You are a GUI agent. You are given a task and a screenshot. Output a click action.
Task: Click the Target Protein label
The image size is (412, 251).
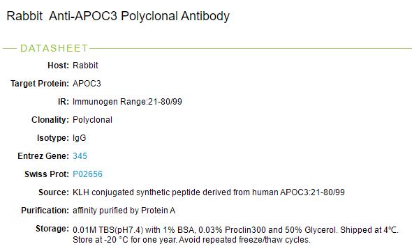click(40, 84)
